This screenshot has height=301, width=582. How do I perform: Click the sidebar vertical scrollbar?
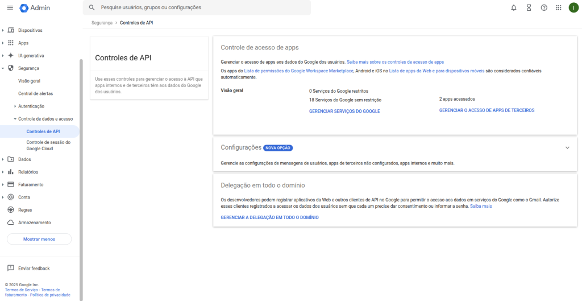point(81,180)
